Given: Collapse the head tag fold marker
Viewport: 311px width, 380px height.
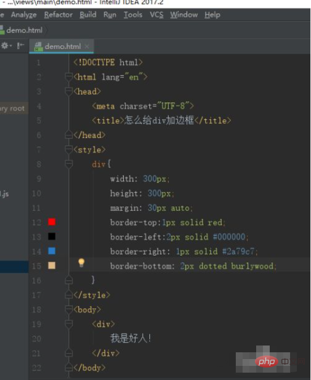Looking at the screenshot, I should point(69,92).
